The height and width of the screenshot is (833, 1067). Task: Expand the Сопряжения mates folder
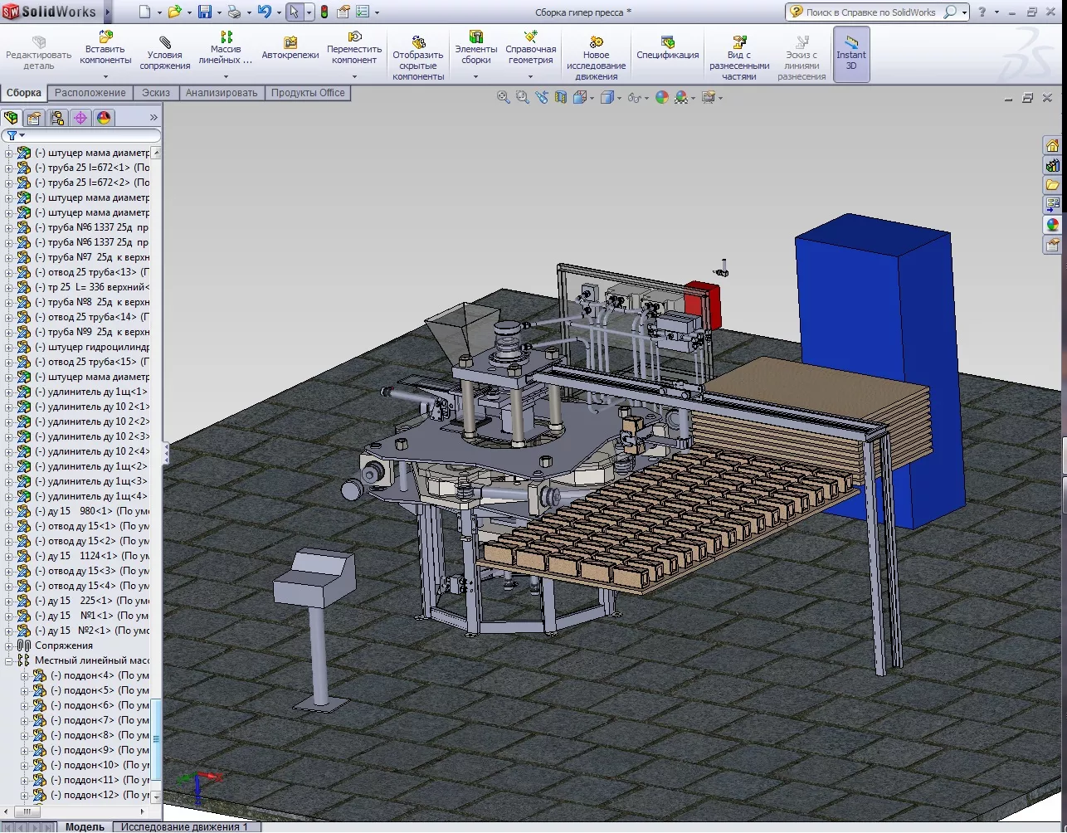point(9,645)
